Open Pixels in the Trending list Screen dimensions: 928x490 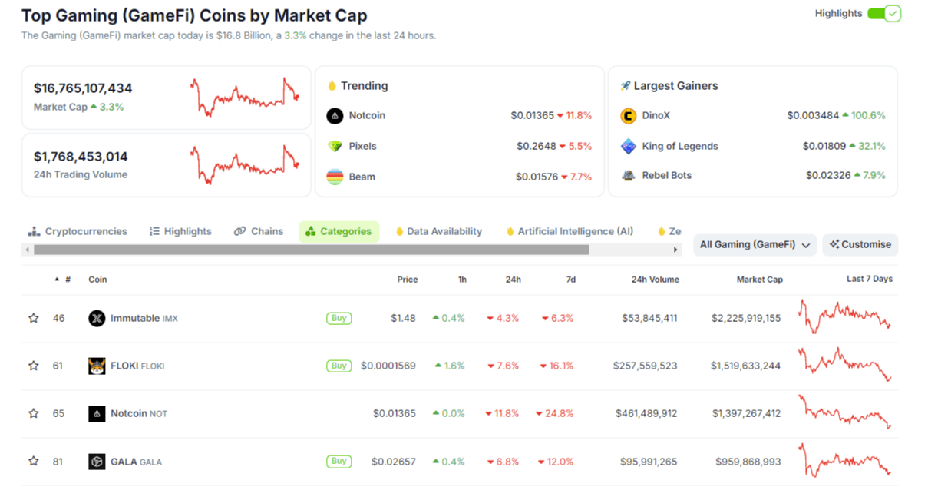click(x=362, y=146)
